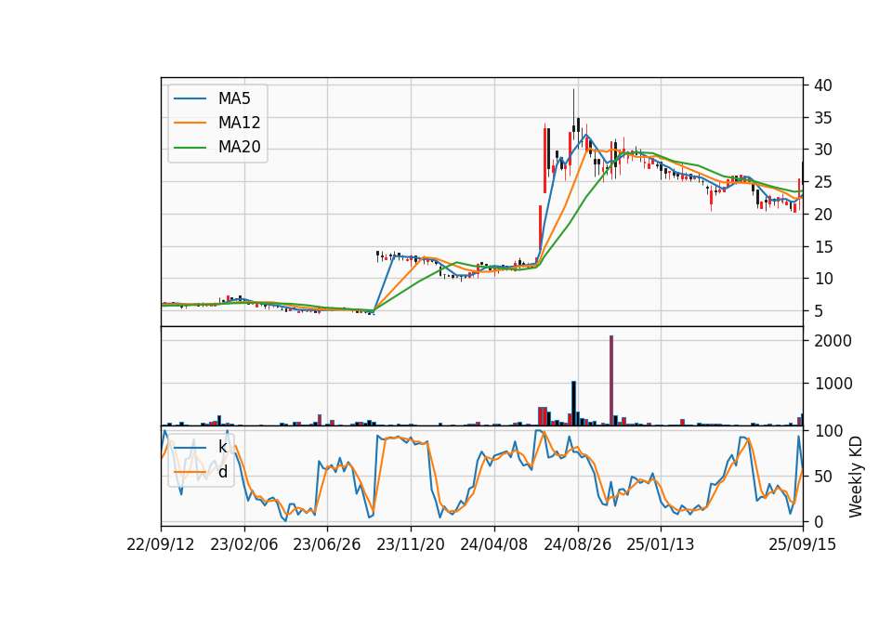This screenshot has width=892, height=641.
Task: Click price axis value 30
Action: pos(823,150)
